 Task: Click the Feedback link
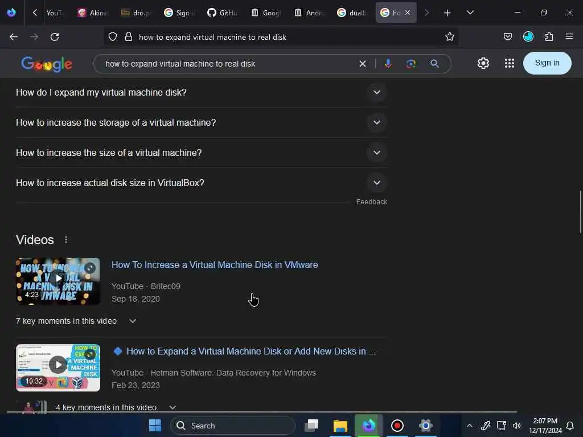371,202
